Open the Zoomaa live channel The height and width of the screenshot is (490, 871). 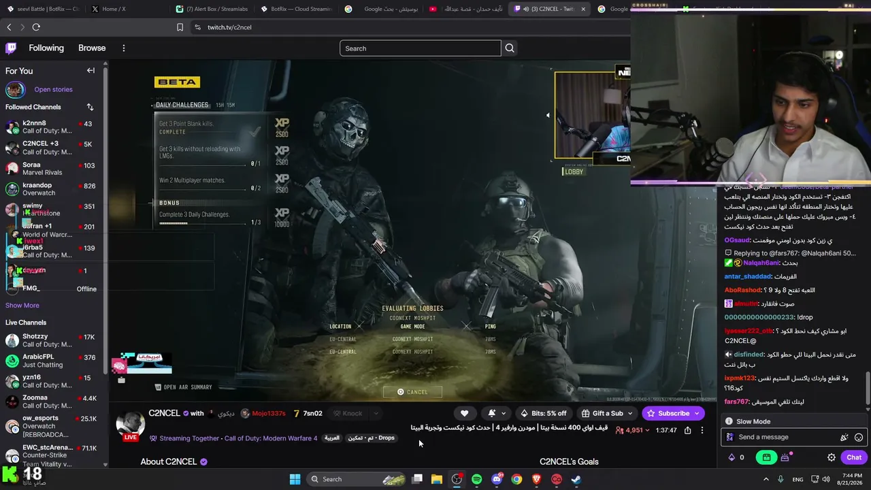click(x=52, y=402)
